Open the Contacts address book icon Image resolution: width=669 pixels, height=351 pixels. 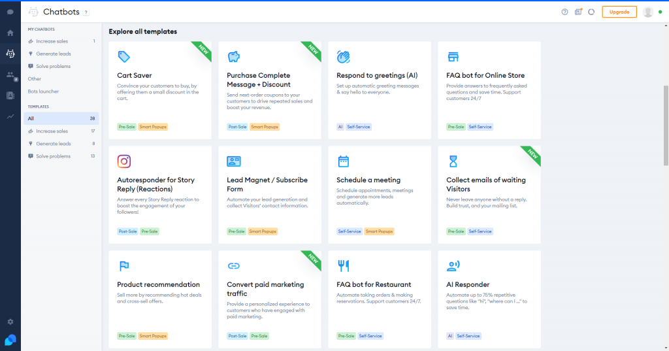pos(10,95)
